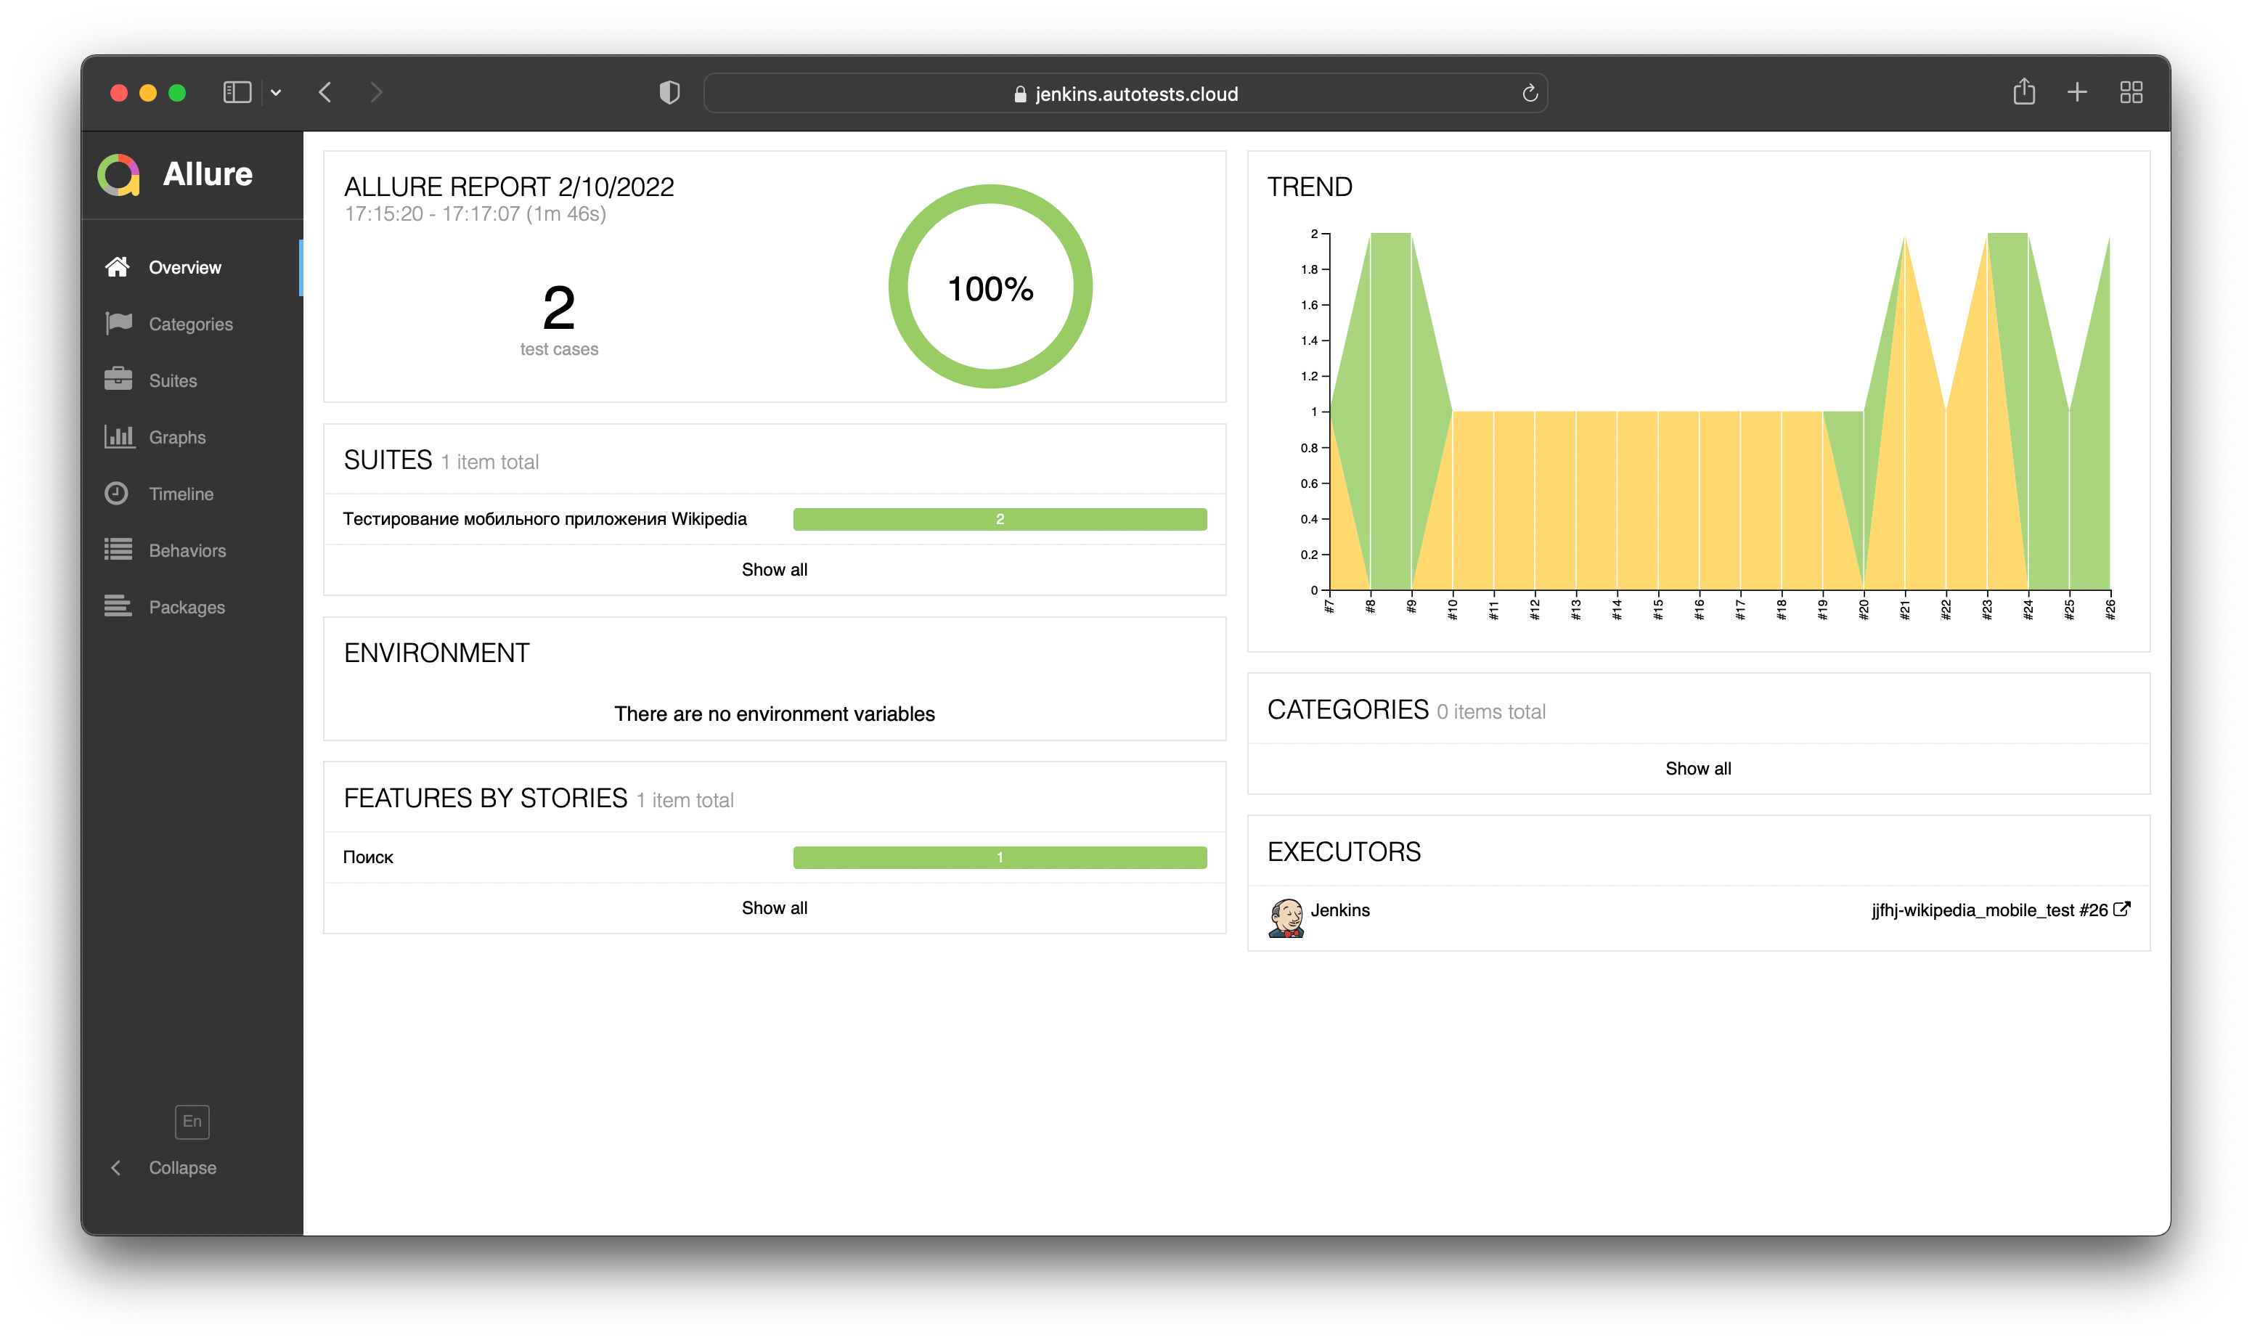Open the sidebar options dropdown chevron
The image size is (2252, 1343).
tap(276, 92)
